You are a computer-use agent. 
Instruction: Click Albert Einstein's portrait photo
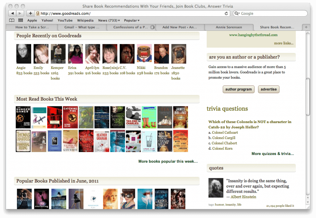(x=216, y=188)
